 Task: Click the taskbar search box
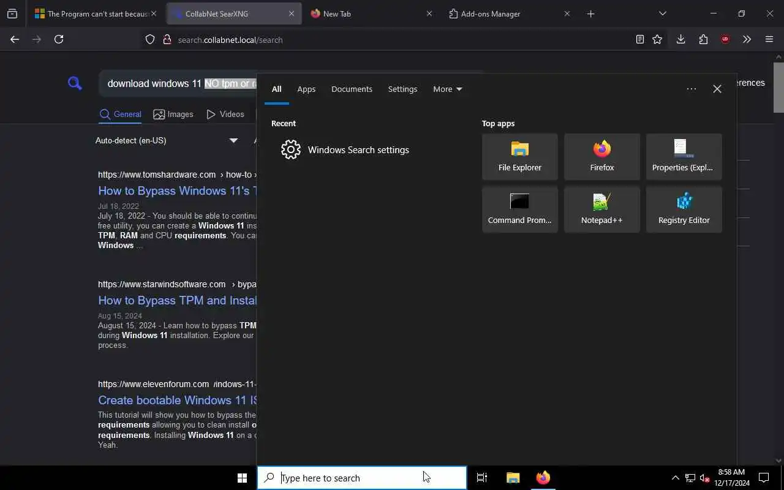tap(362, 478)
